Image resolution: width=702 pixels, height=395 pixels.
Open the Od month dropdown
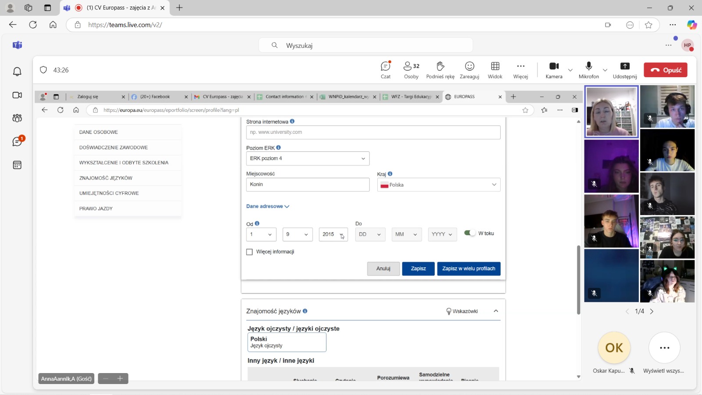tap(297, 234)
